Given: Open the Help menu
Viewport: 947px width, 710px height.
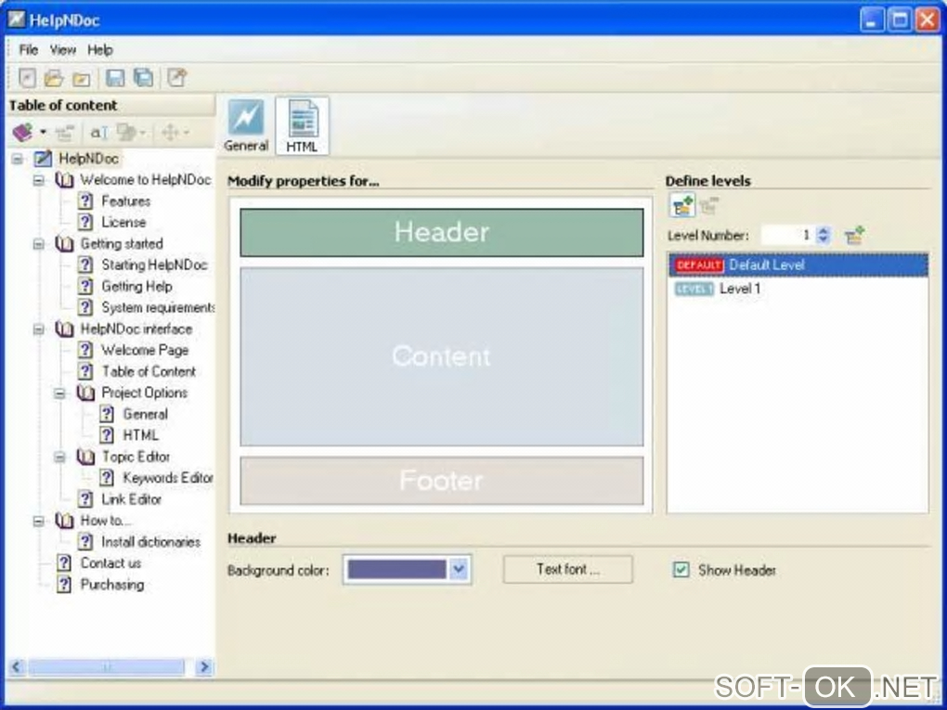Looking at the screenshot, I should click(100, 50).
